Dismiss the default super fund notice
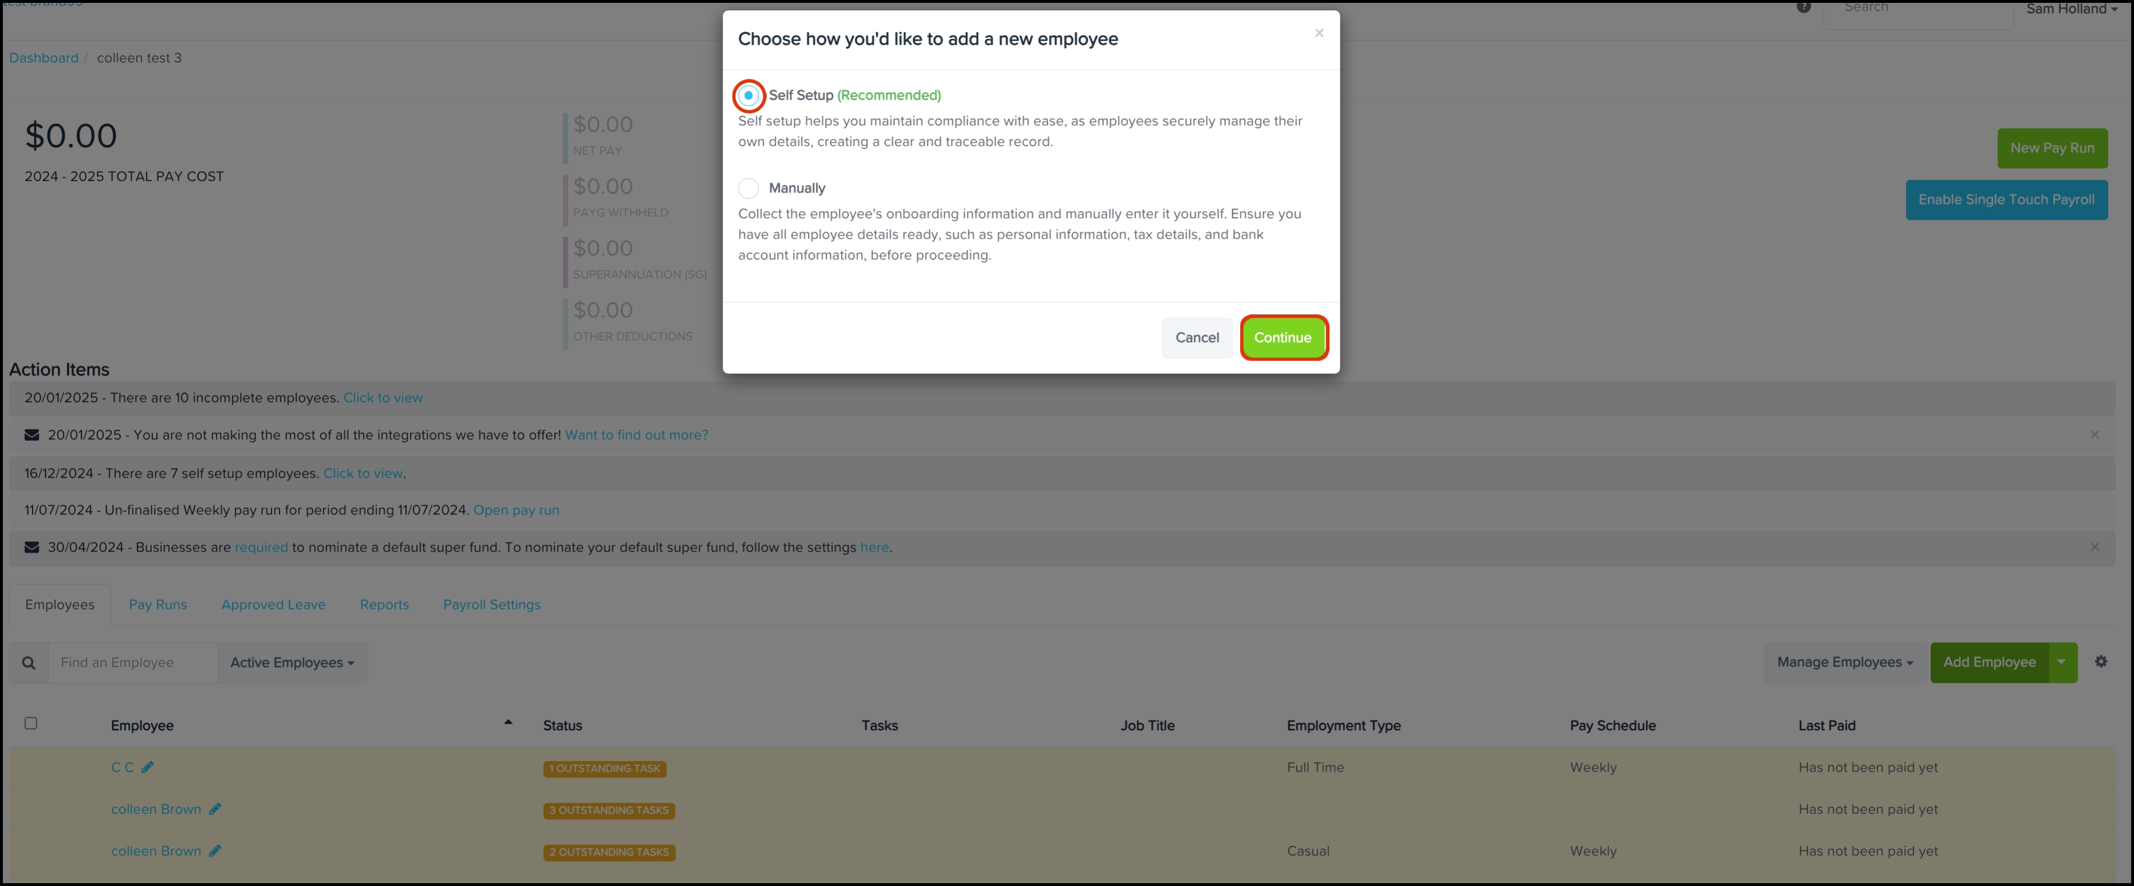This screenshot has height=886, width=2134. (2094, 547)
